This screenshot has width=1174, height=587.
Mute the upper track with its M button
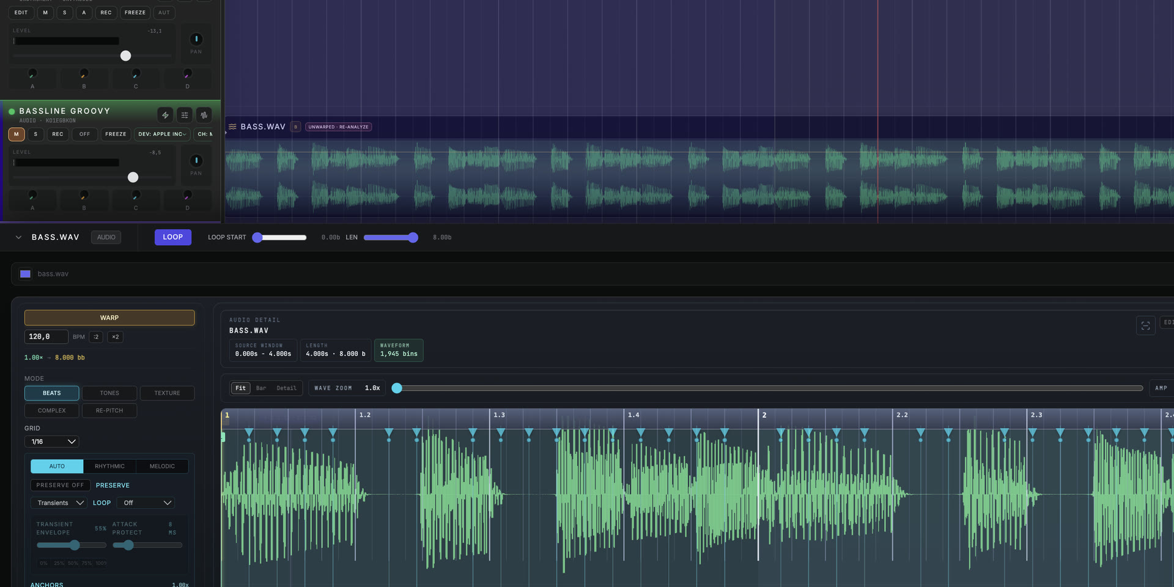pos(45,12)
